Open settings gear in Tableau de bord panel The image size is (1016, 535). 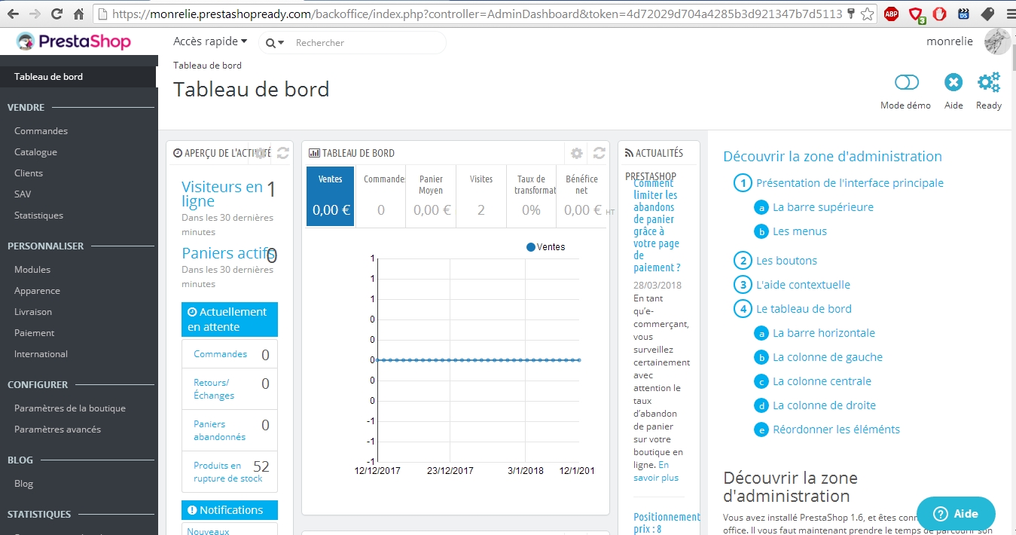point(577,153)
